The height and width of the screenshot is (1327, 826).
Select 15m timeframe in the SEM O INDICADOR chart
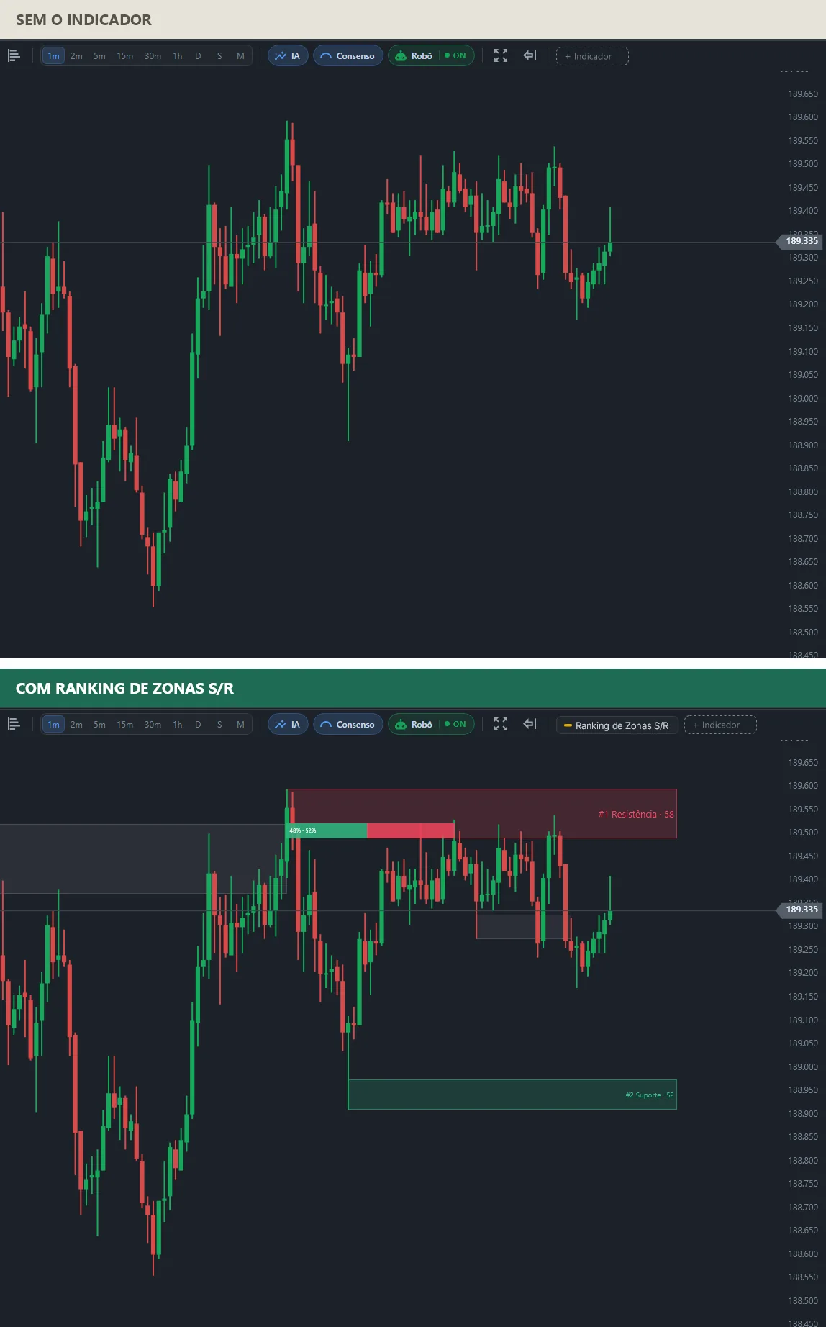pyautogui.click(x=125, y=56)
